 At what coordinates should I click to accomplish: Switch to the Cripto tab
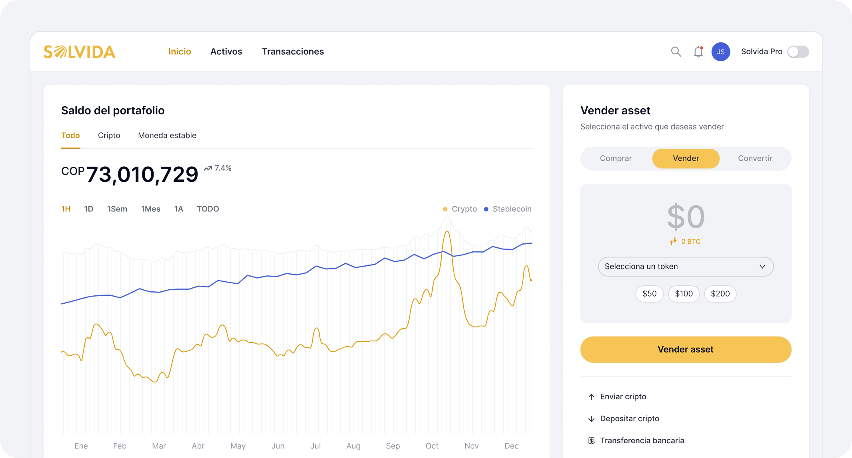[109, 135]
